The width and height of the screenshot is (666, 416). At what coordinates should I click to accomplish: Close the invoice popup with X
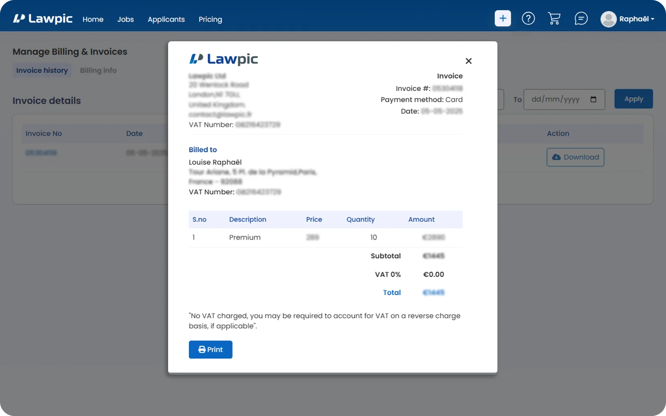tap(469, 61)
